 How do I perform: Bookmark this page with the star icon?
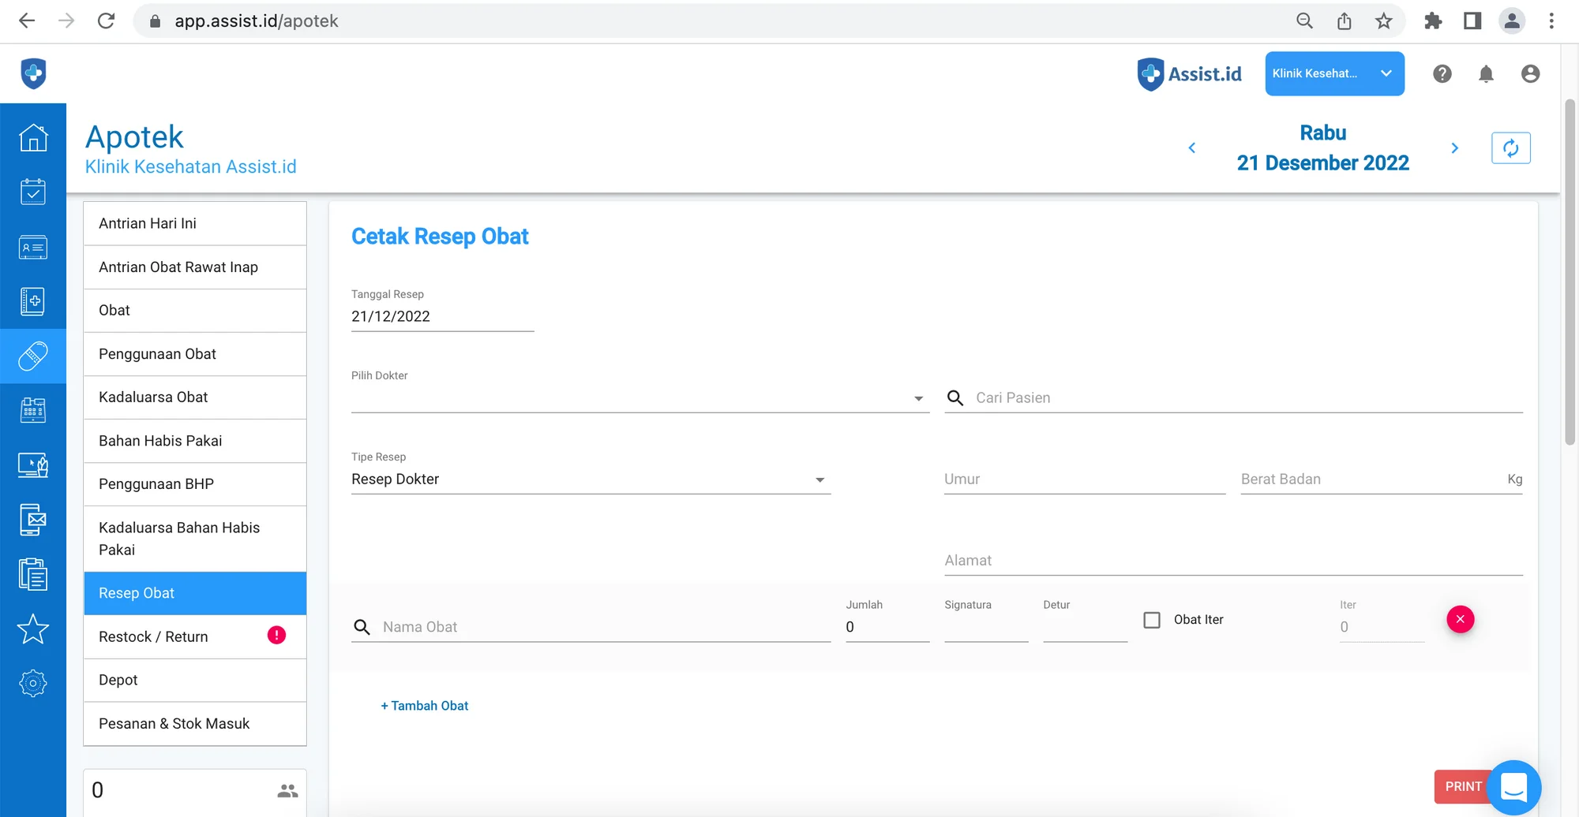click(1383, 21)
